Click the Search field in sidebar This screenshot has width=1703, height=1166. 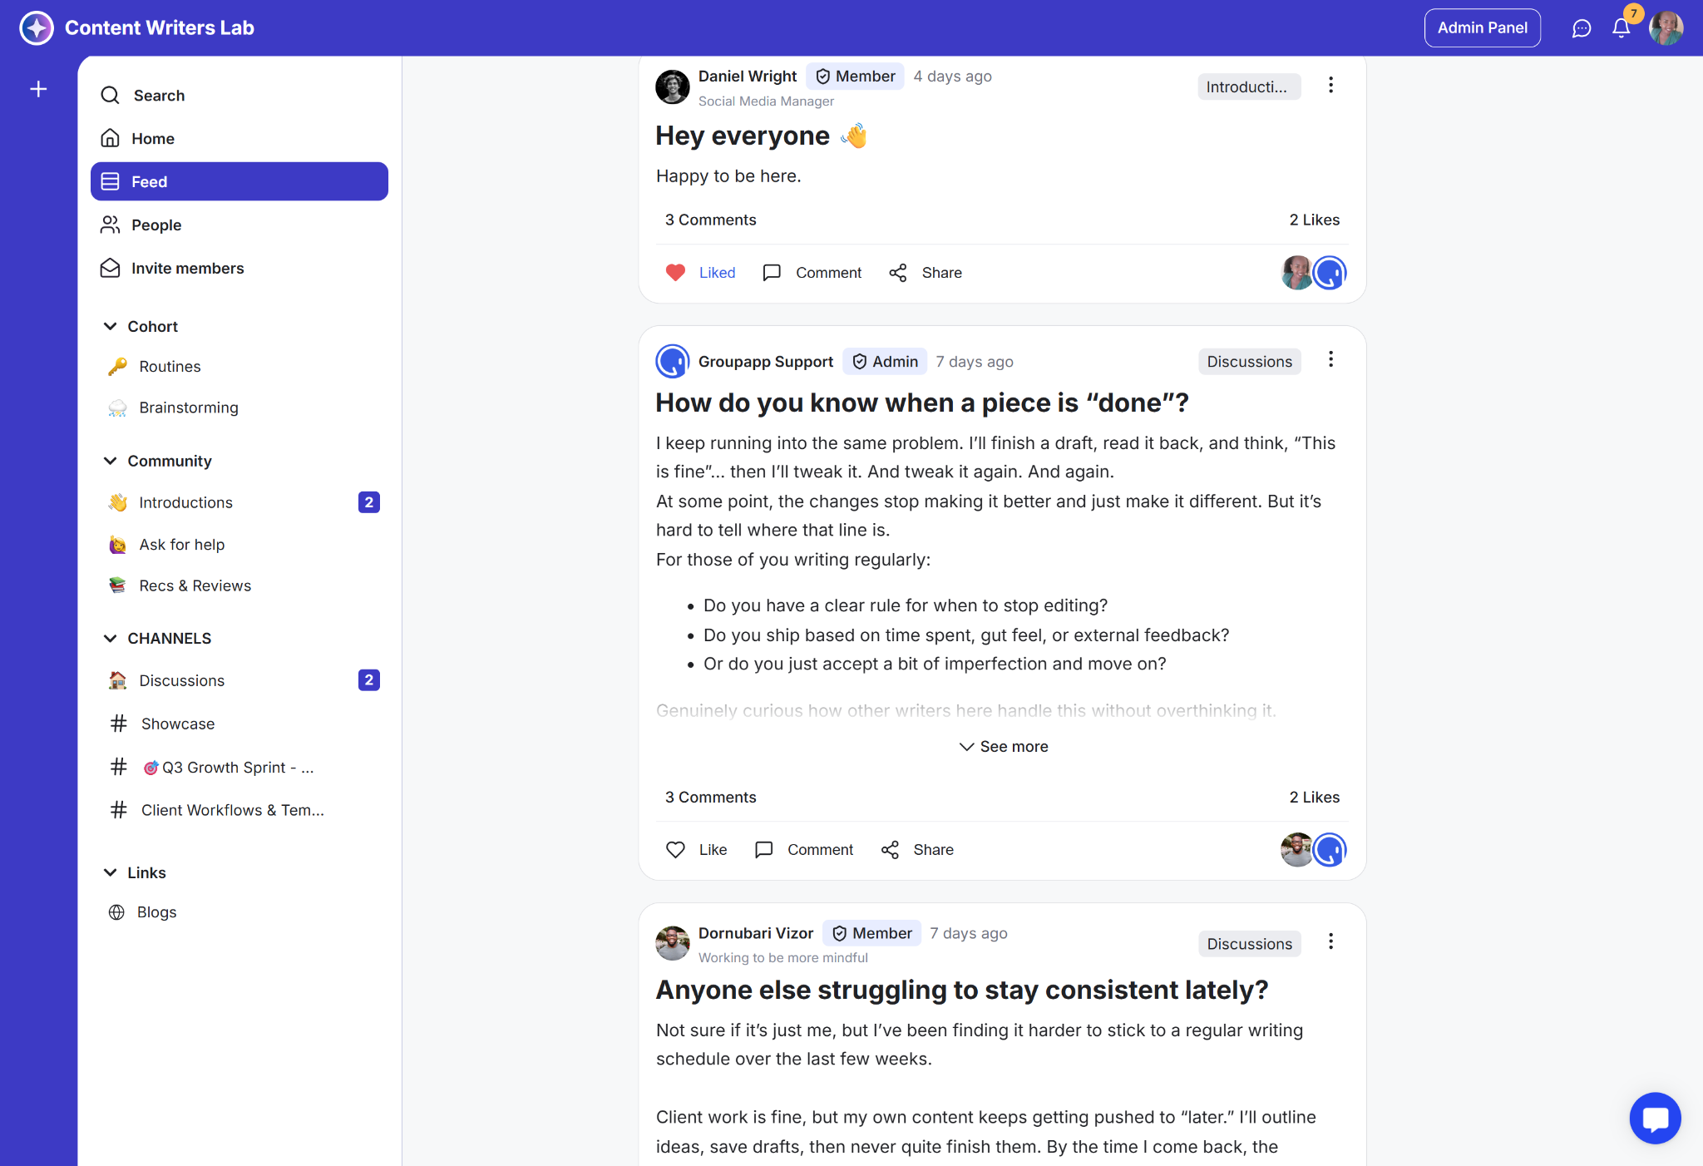pos(159,96)
